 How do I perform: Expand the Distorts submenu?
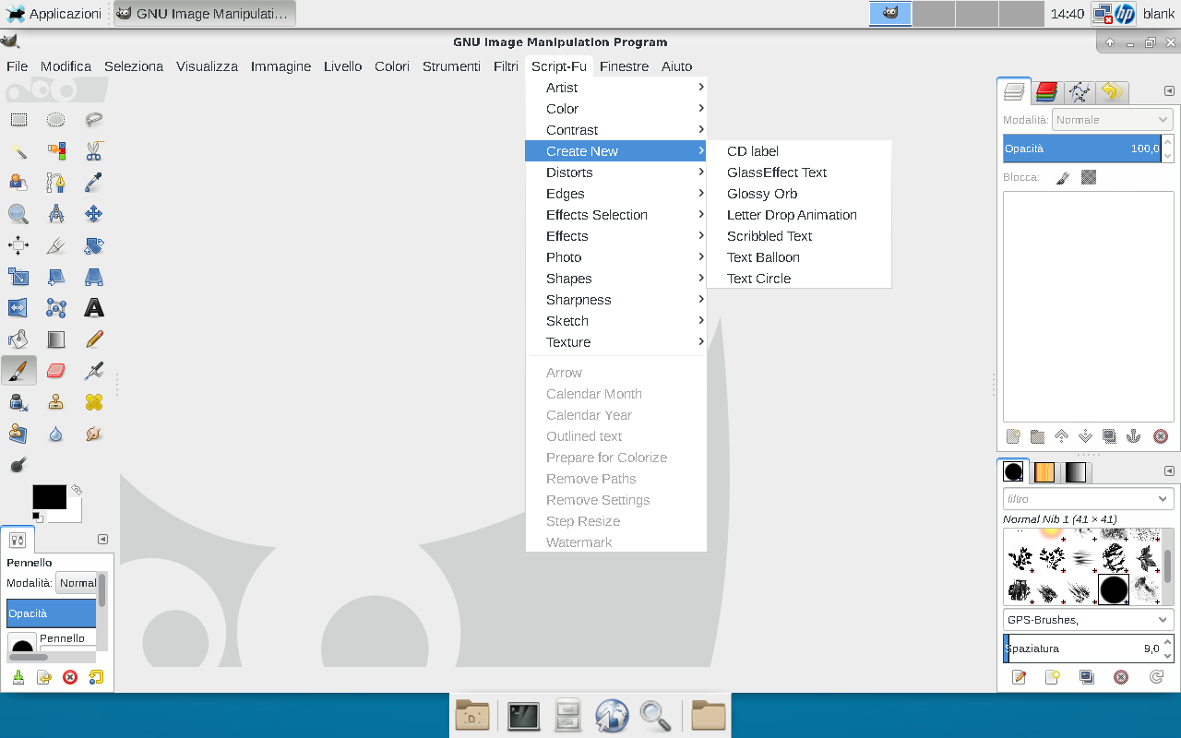(616, 173)
